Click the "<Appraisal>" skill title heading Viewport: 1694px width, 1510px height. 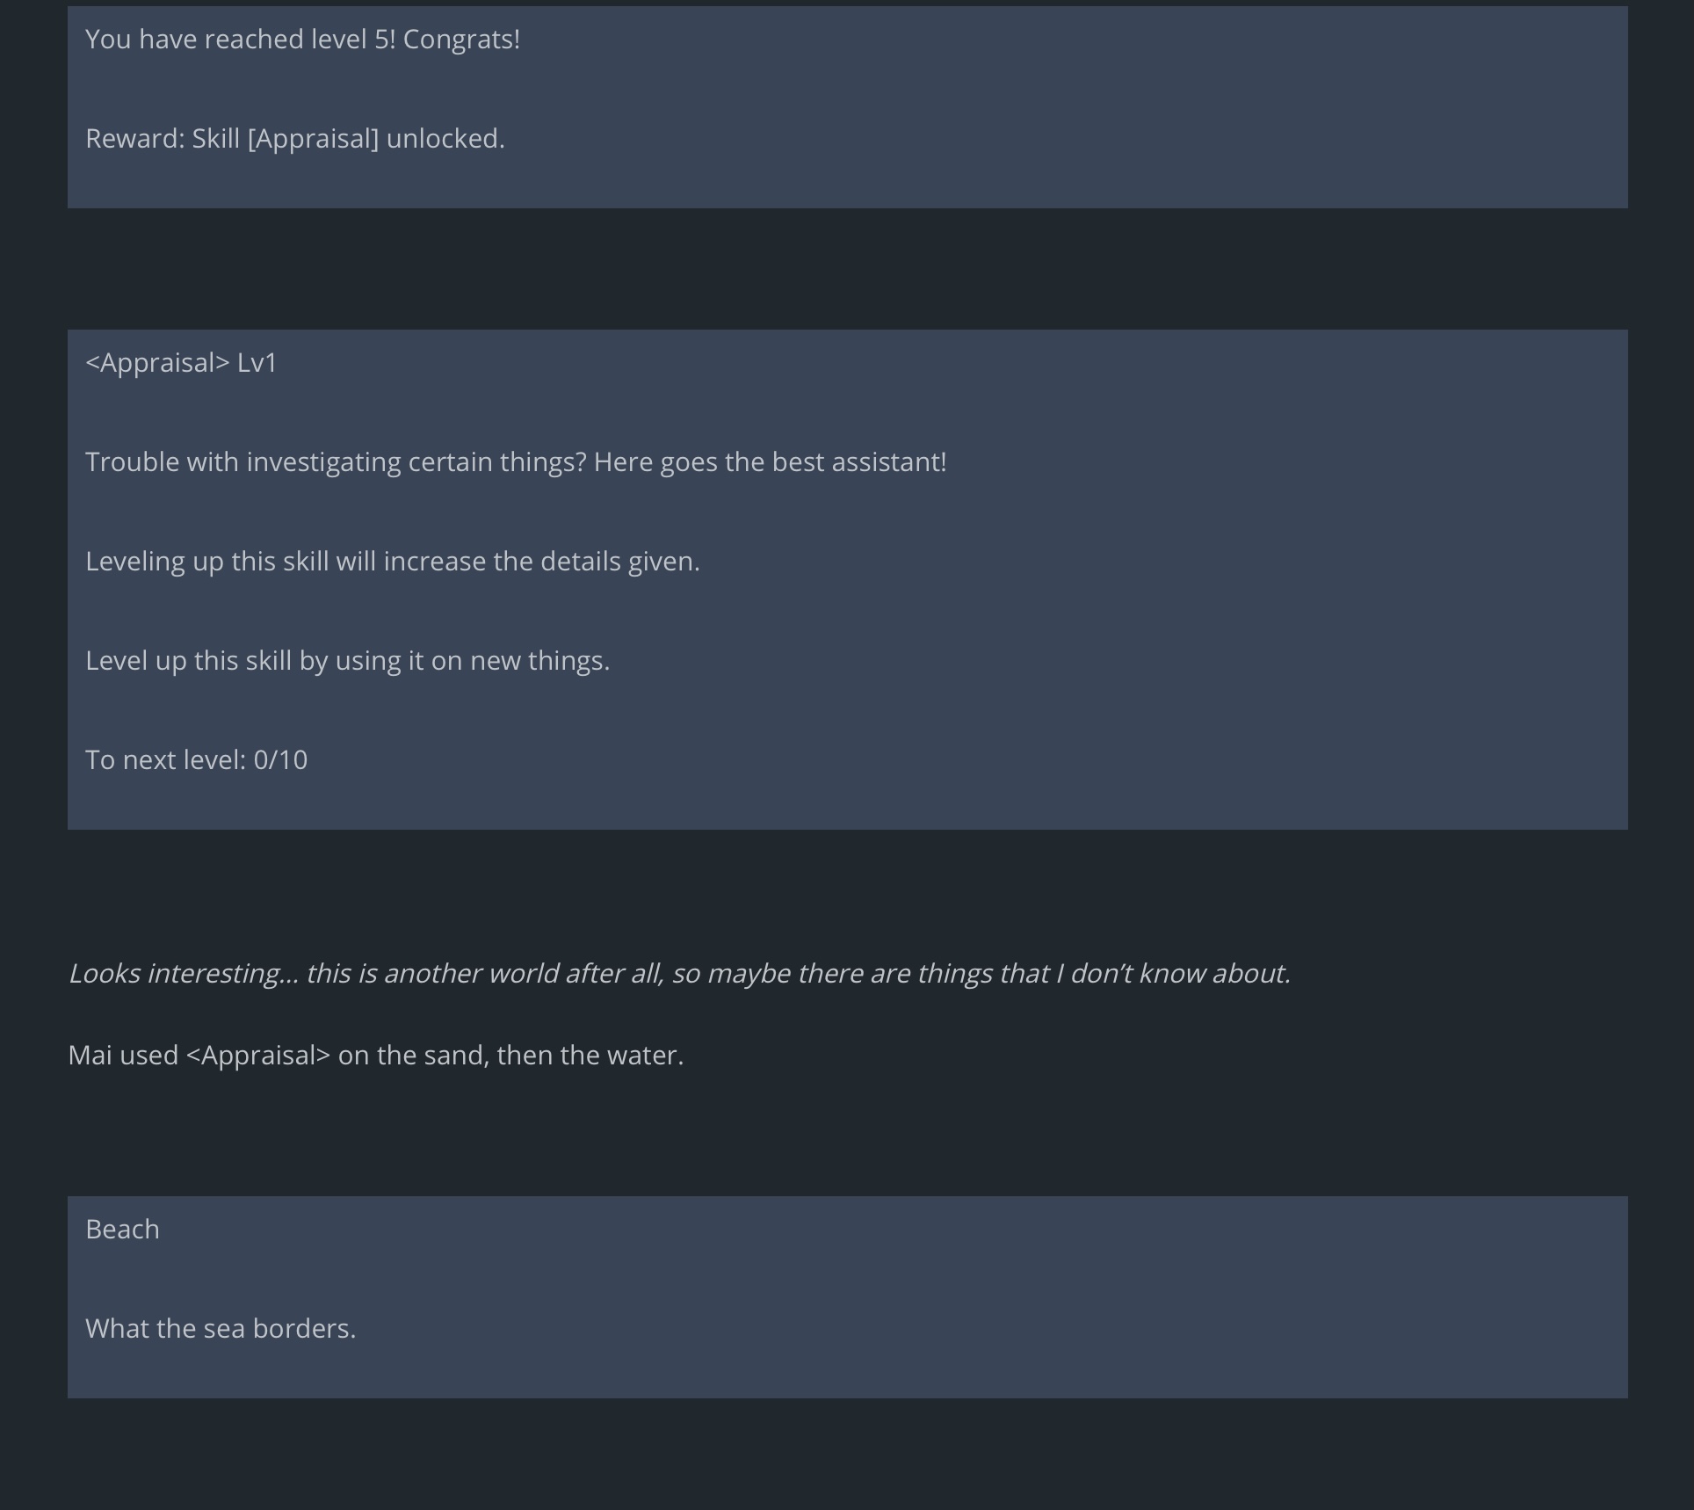point(157,363)
